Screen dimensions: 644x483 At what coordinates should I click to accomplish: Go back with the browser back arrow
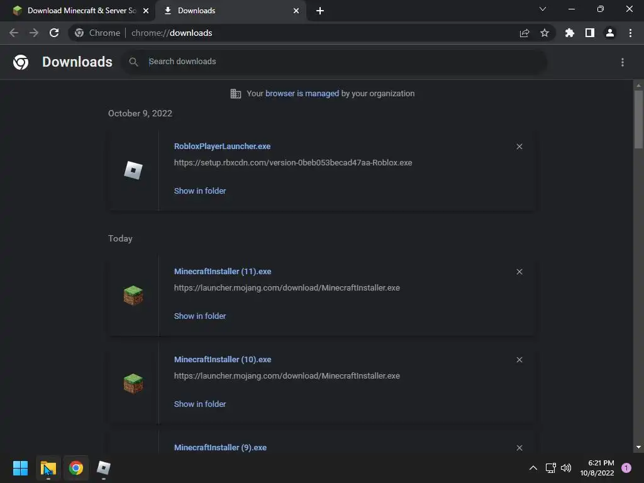tap(14, 33)
